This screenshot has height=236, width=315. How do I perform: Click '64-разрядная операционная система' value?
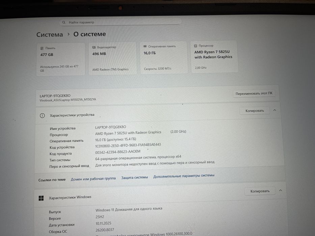coord(125,158)
